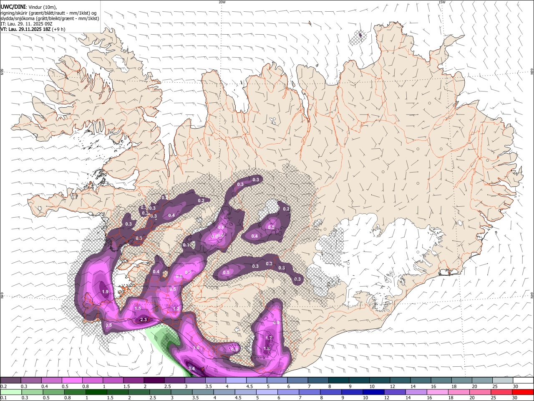This screenshot has height=401, width=534.
Task: Click the top-row legend swatch labelled 9
Action: point(358,381)
